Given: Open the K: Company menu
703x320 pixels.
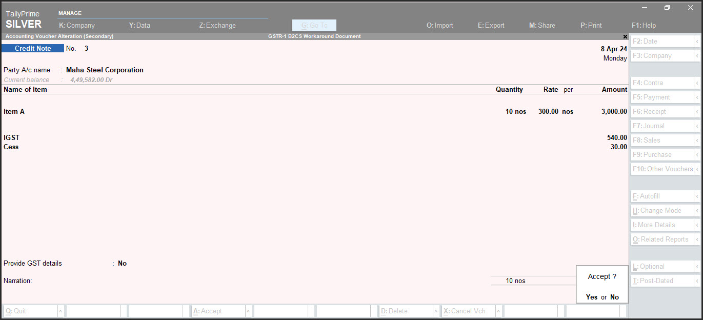Looking at the screenshot, I should (77, 25).
